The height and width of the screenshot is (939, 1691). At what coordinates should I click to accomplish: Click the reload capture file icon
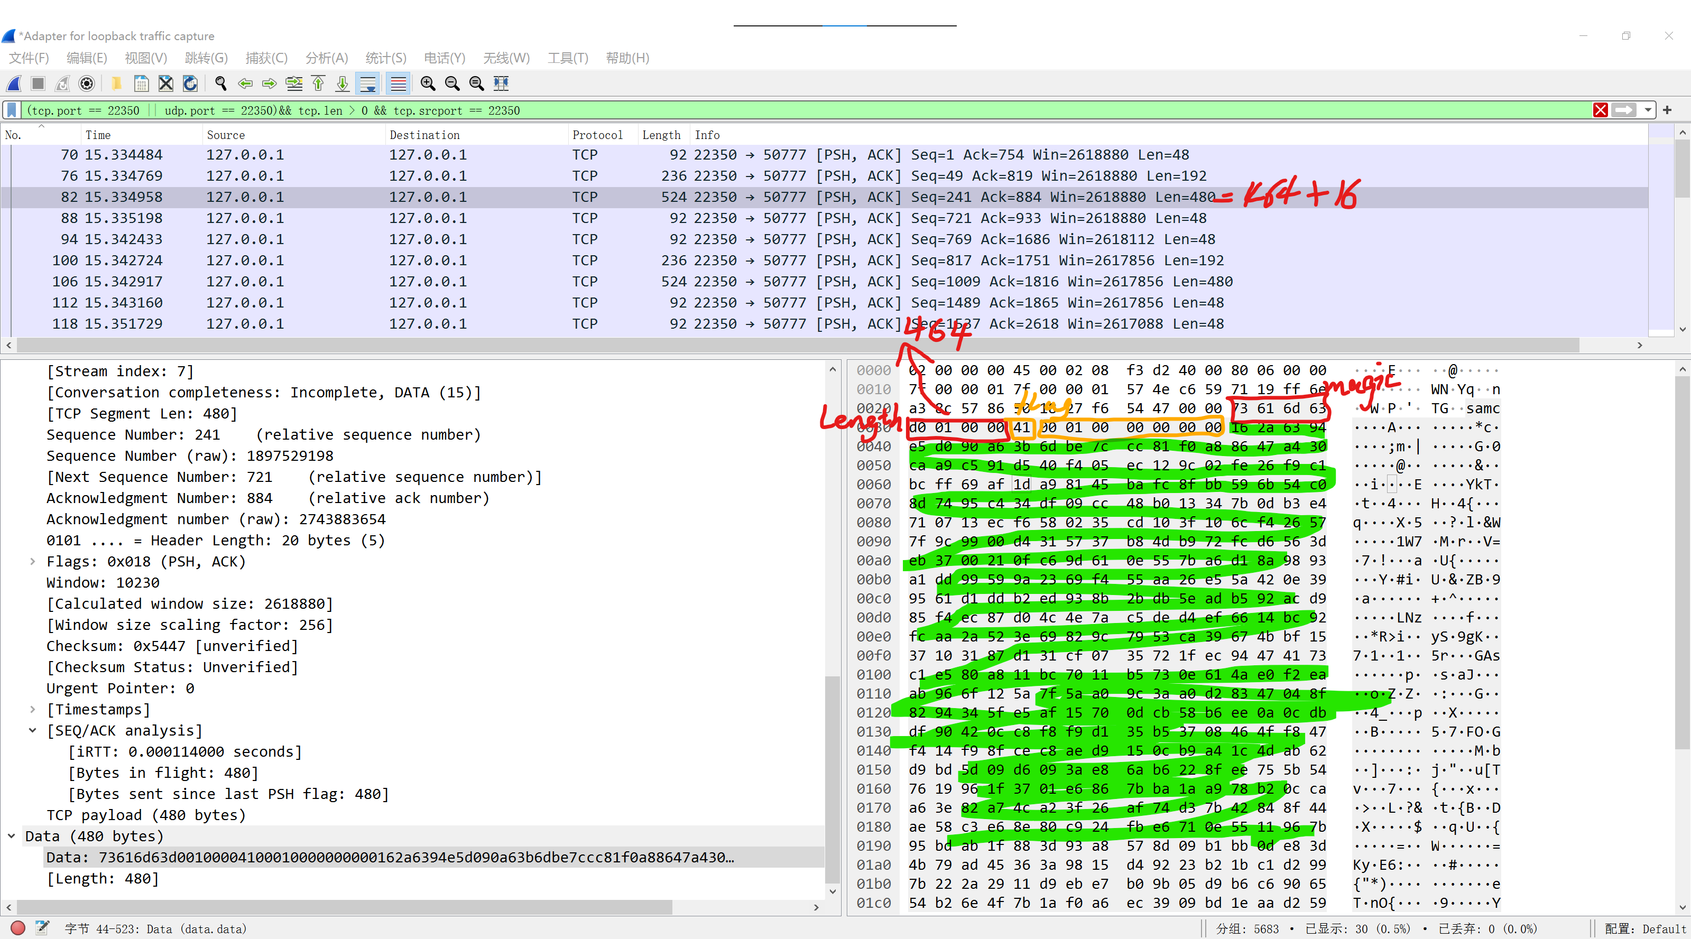point(190,83)
